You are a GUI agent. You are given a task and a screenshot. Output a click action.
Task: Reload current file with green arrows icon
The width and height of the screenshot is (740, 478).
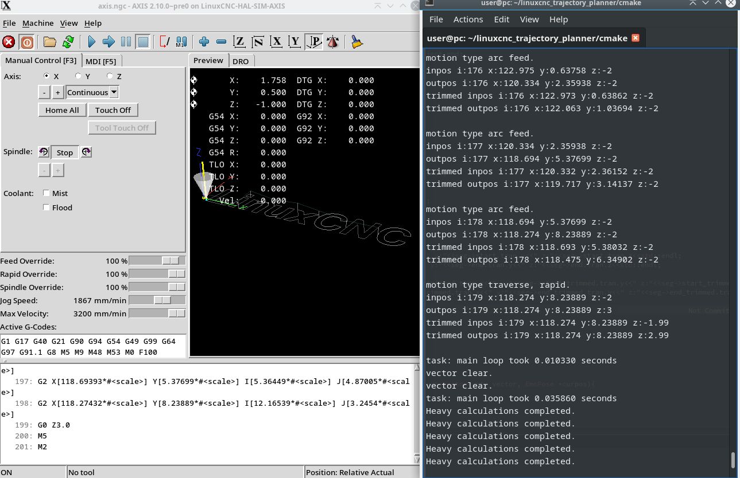tap(68, 42)
